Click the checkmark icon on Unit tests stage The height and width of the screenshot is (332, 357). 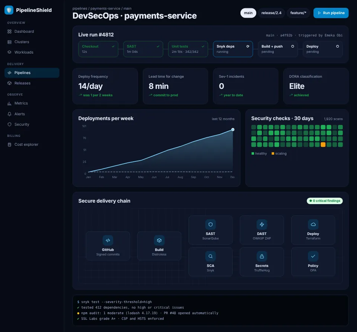click(x=203, y=46)
